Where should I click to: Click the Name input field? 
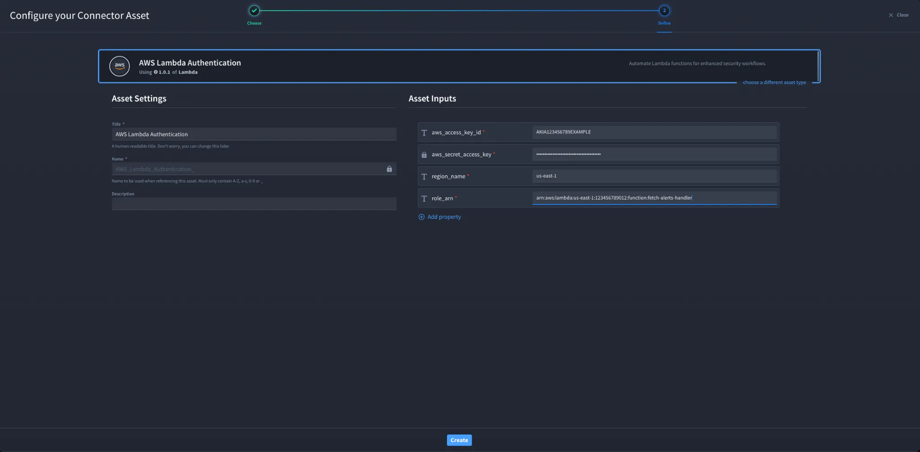pyautogui.click(x=254, y=169)
